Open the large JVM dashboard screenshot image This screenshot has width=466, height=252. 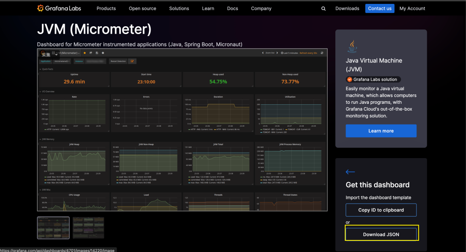pos(182,130)
